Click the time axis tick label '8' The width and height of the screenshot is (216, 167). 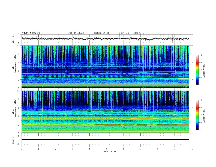pos(158,149)
